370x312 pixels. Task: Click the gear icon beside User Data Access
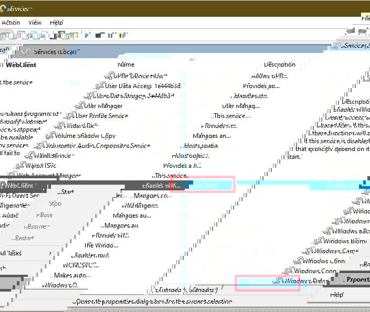click(100, 86)
